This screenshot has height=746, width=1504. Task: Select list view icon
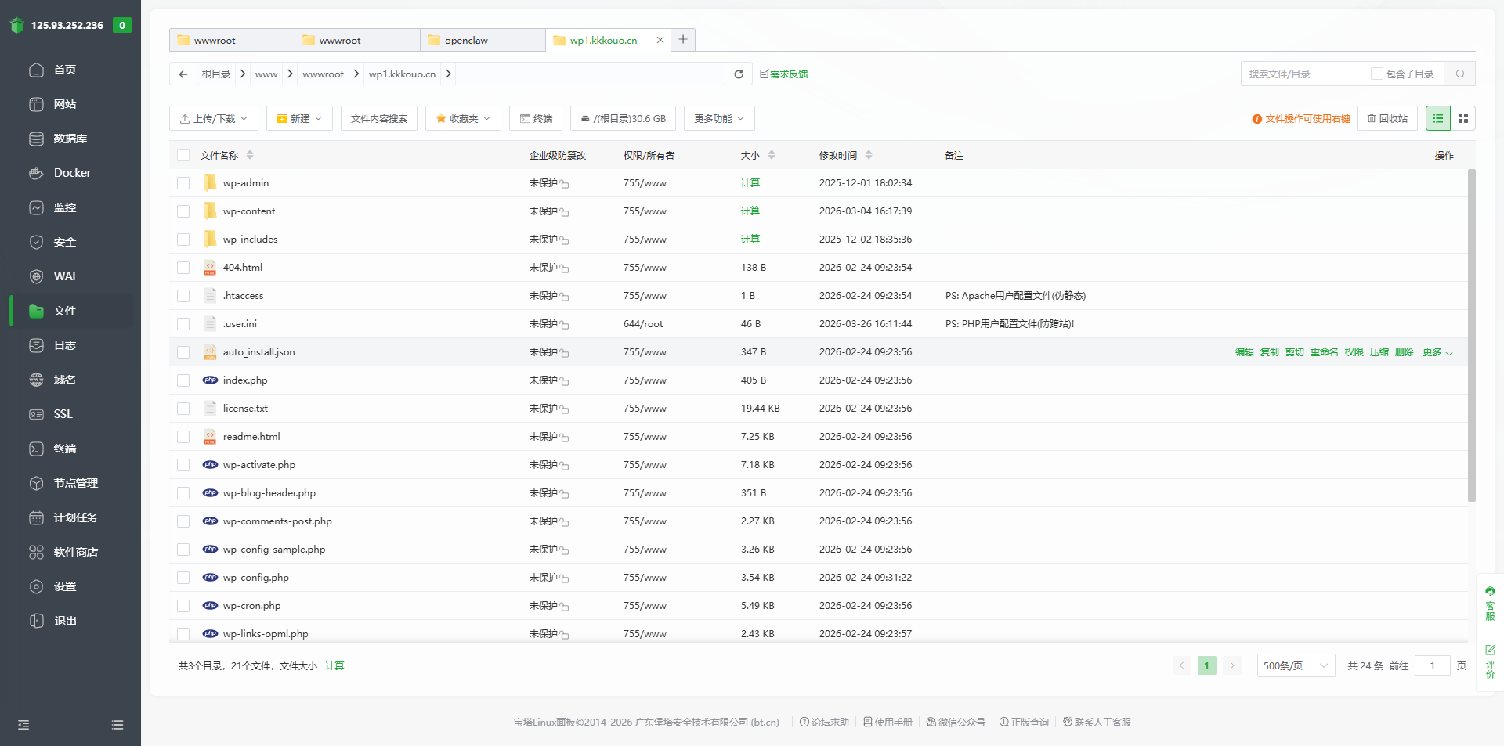coord(1437,118)
